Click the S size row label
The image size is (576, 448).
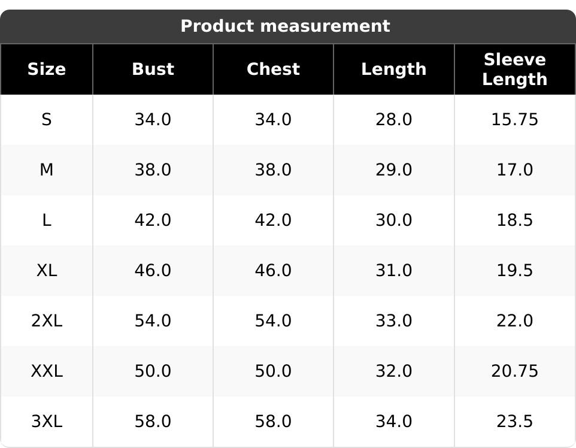pyautogui.click(x=47, y=120)
